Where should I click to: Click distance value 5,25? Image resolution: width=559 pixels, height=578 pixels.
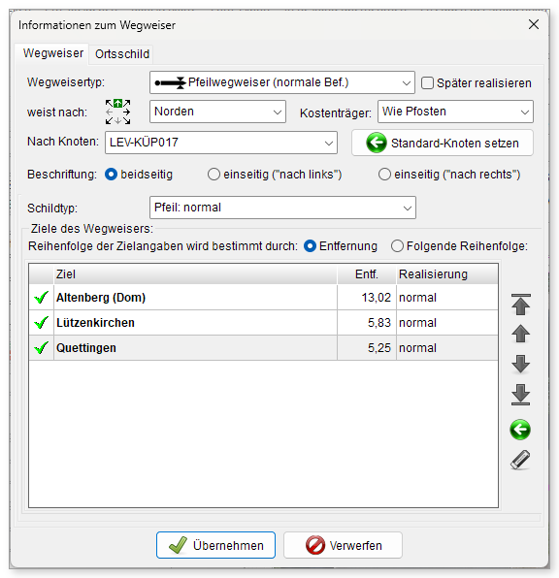point(378,348)
